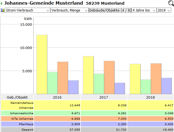Click the tall yellow 2016 bar
This screenshot has width=174, height=132.
pyautogui.click(x=42, y=64)
